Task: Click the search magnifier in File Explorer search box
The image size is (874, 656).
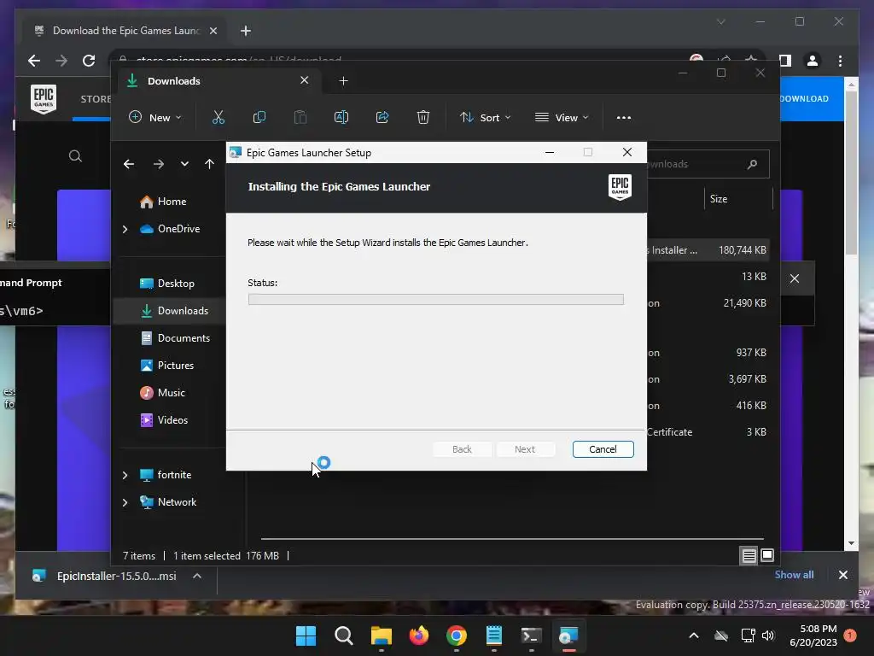Action: pyautogui.click(x=752, y=164)
